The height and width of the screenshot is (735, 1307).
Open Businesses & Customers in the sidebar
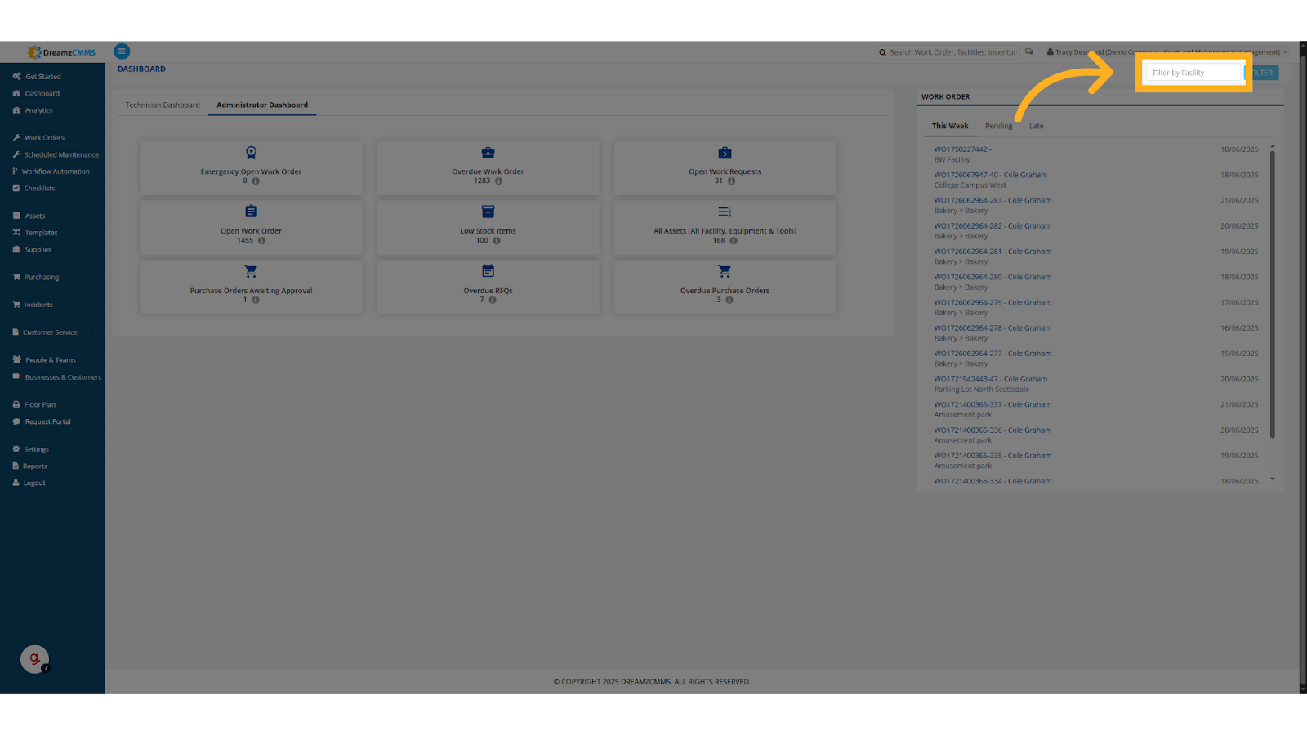pyautogui.click(x=63, y=377)
